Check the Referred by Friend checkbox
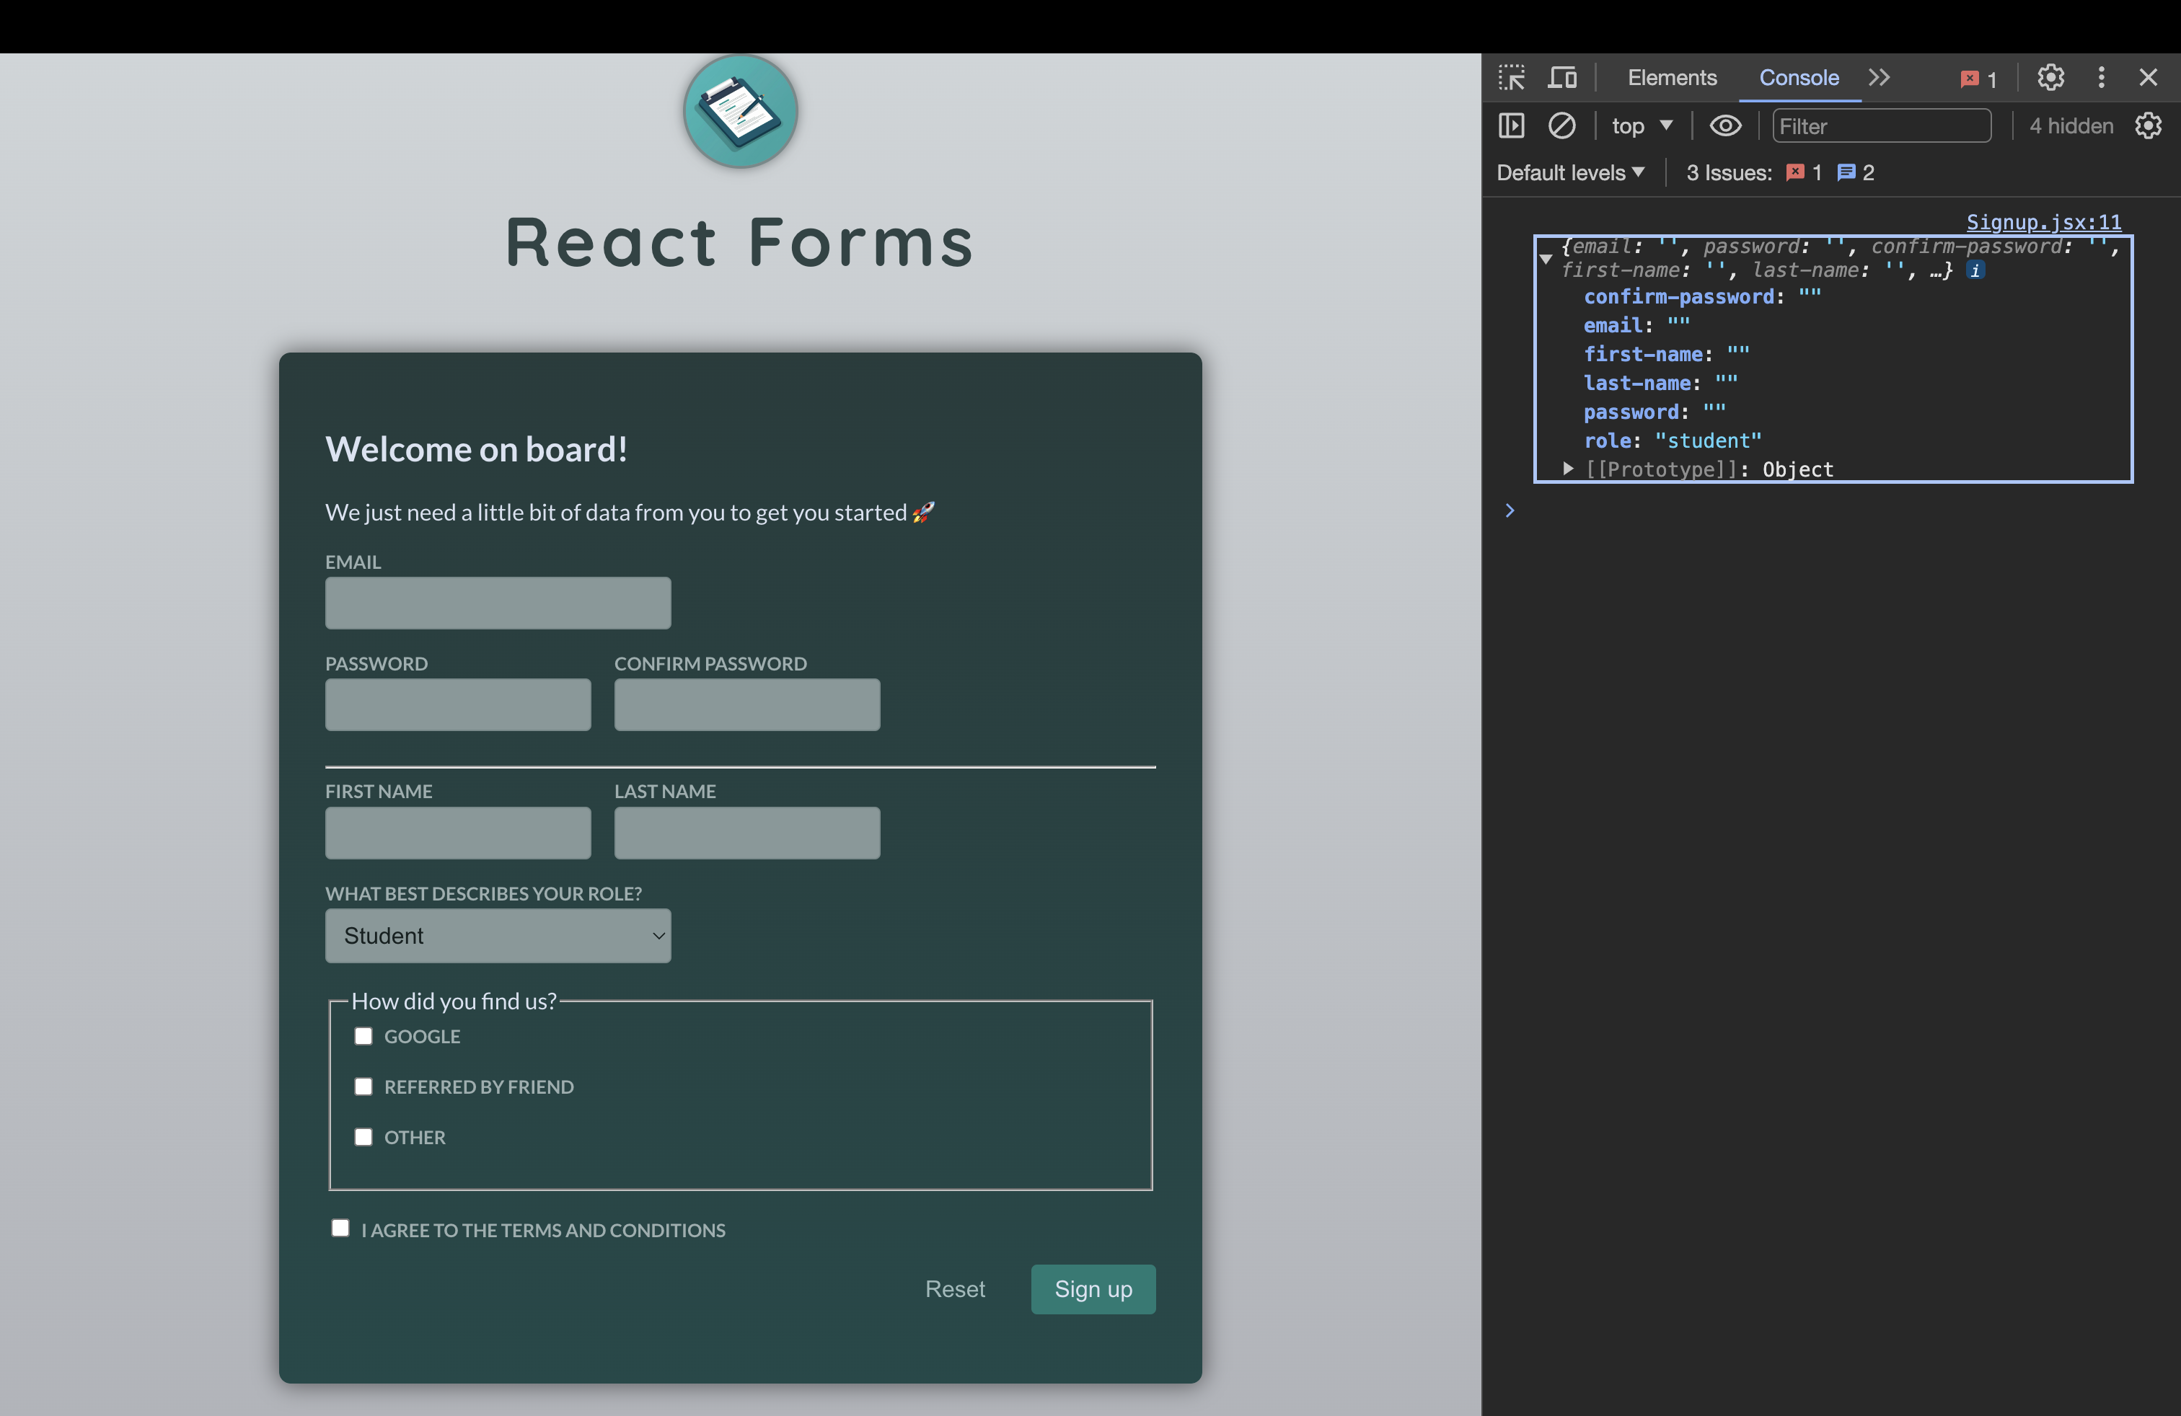Image resolution: width=2181 pixels, height=1416 pixels. 363,1087
